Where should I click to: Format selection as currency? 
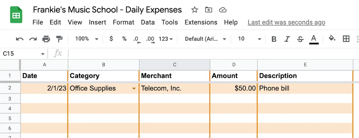[x=111, y=39]
